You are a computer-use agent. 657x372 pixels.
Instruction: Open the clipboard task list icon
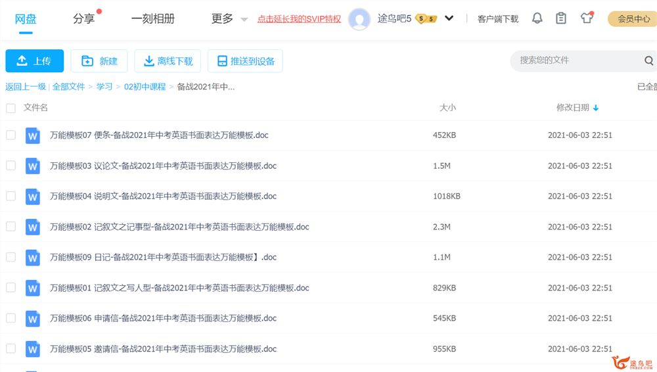pyautogui.click(x=561, y=18)
